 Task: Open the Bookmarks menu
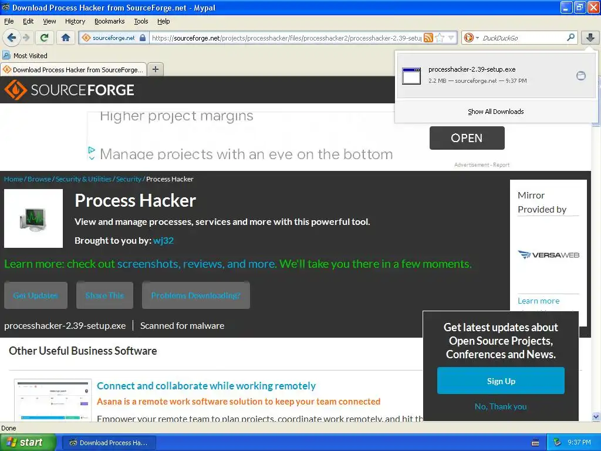(x=109, y=21)
